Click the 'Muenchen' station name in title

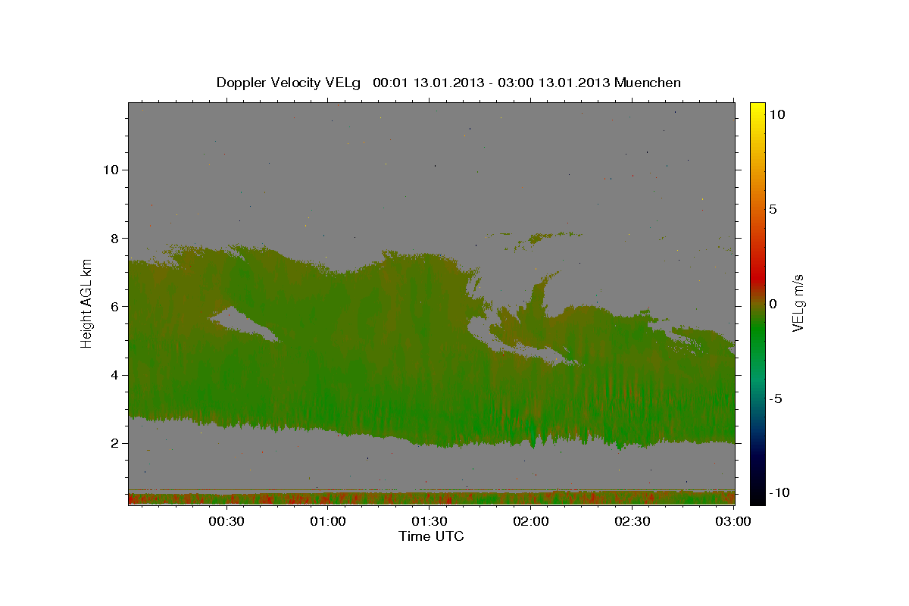tap(648, 83)
